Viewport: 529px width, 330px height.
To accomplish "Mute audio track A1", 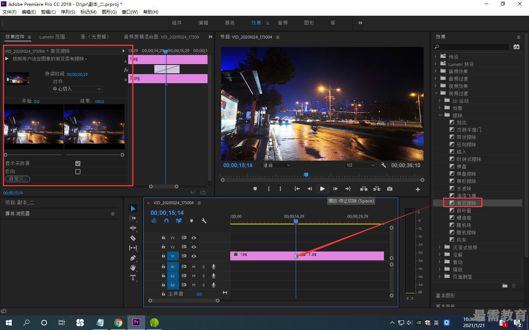I will [x=194, y=267].
